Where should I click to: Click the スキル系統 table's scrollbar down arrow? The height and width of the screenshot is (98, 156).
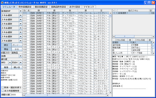(x=153, y=53)
